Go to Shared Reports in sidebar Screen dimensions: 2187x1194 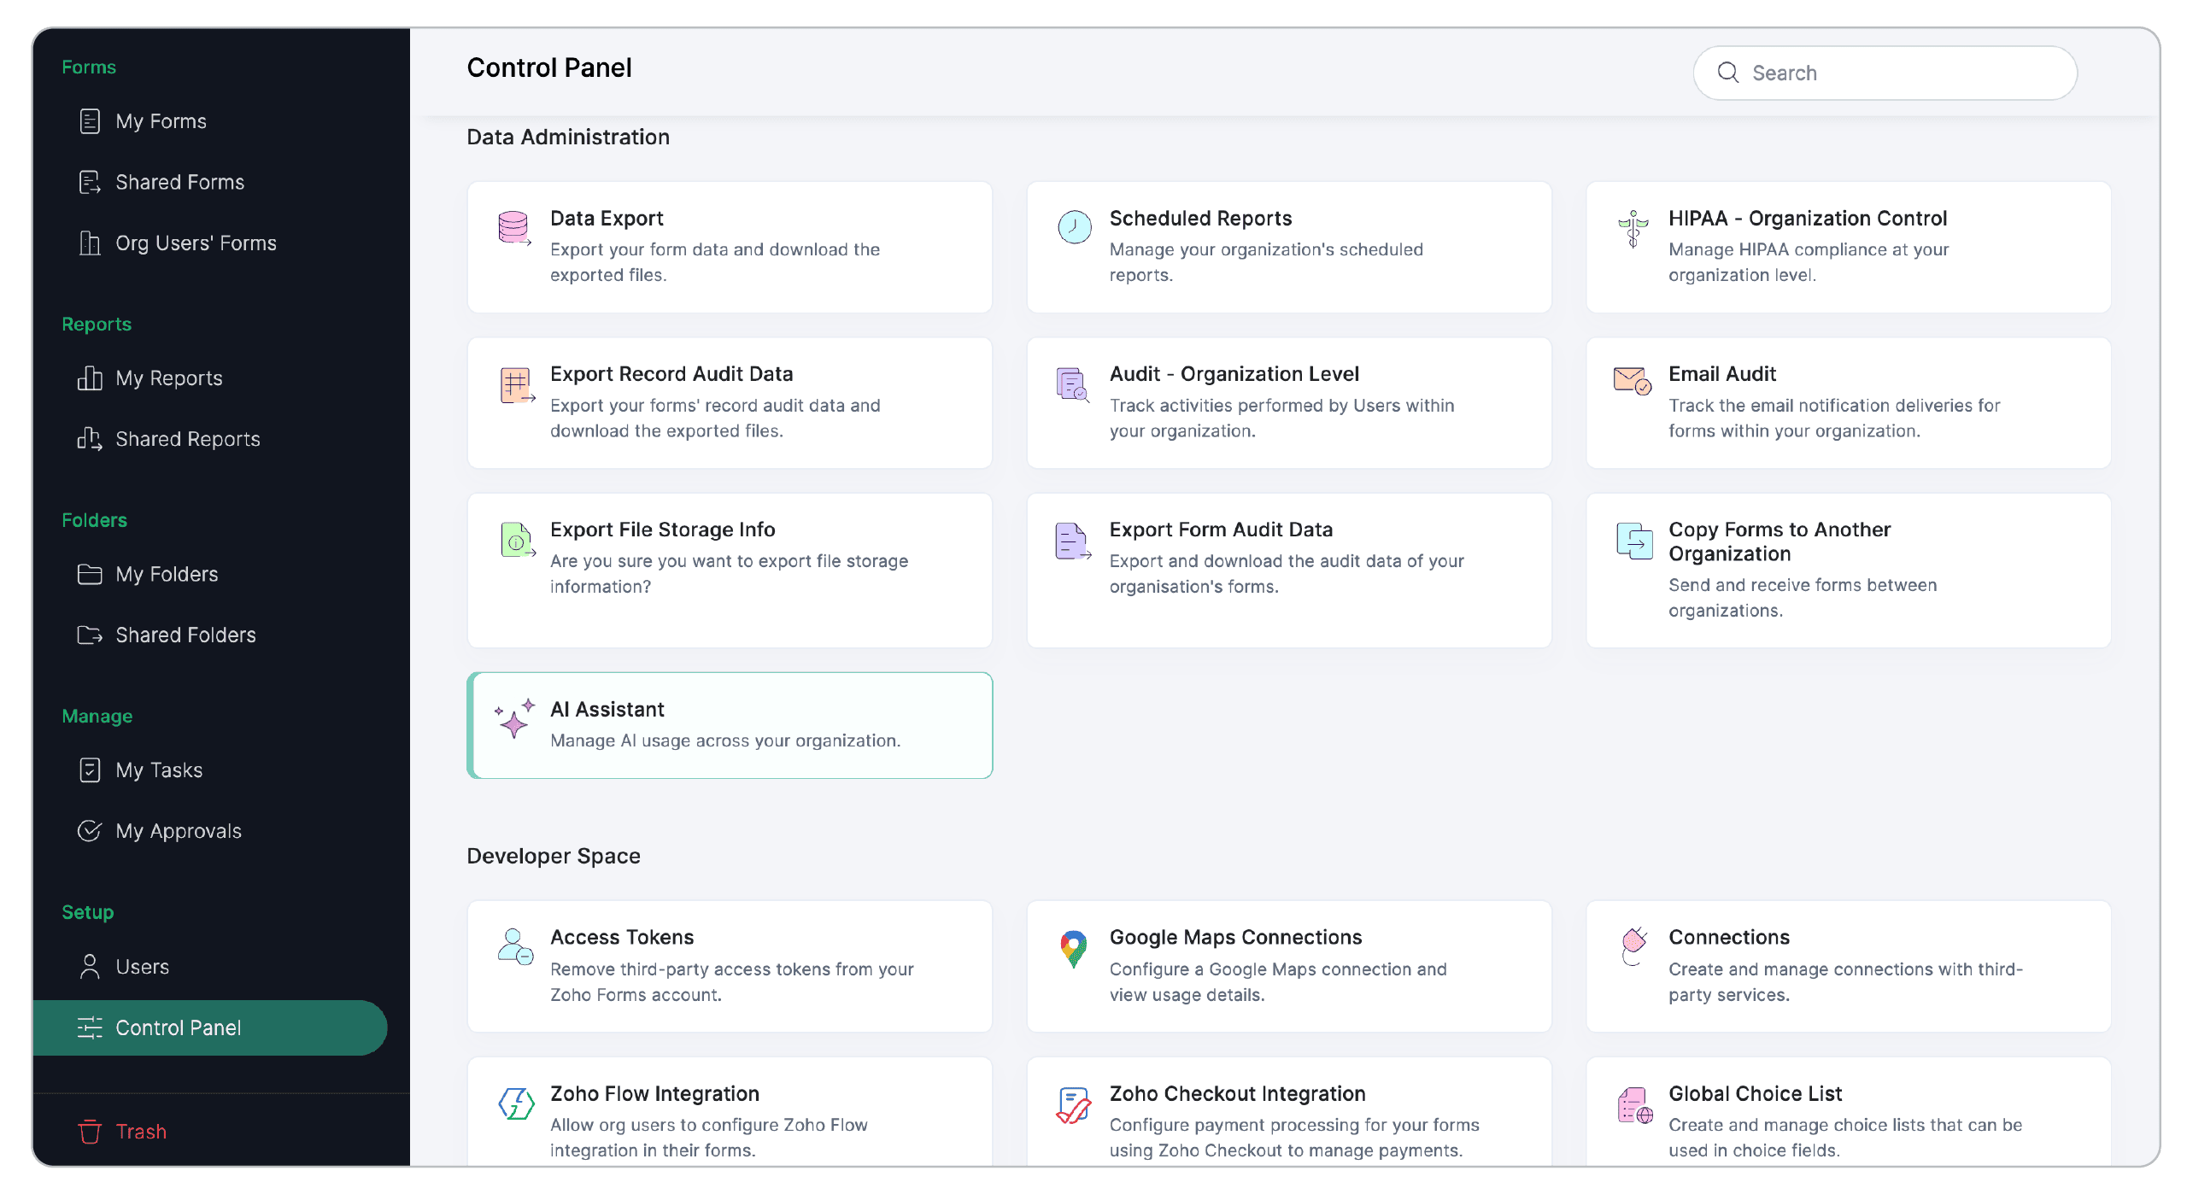pos(187,439)
